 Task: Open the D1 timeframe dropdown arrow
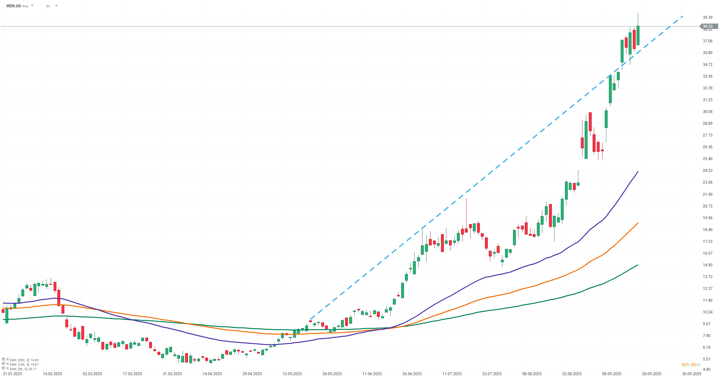click(56, 6)
